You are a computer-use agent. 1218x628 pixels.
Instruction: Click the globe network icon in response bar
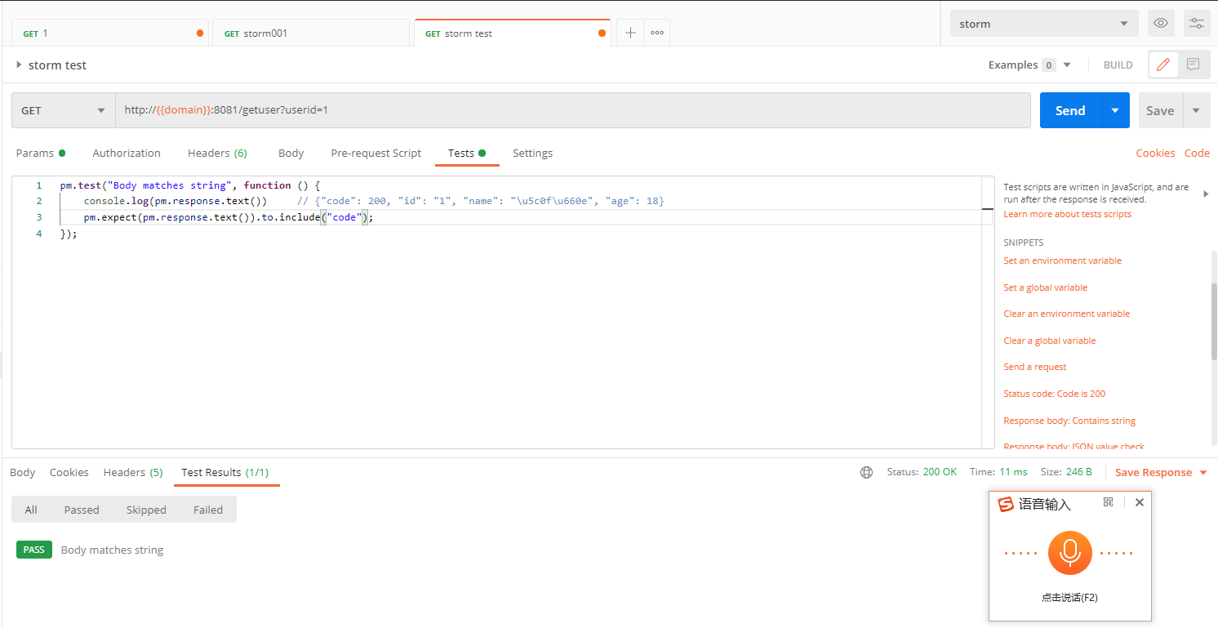(867, 473)
